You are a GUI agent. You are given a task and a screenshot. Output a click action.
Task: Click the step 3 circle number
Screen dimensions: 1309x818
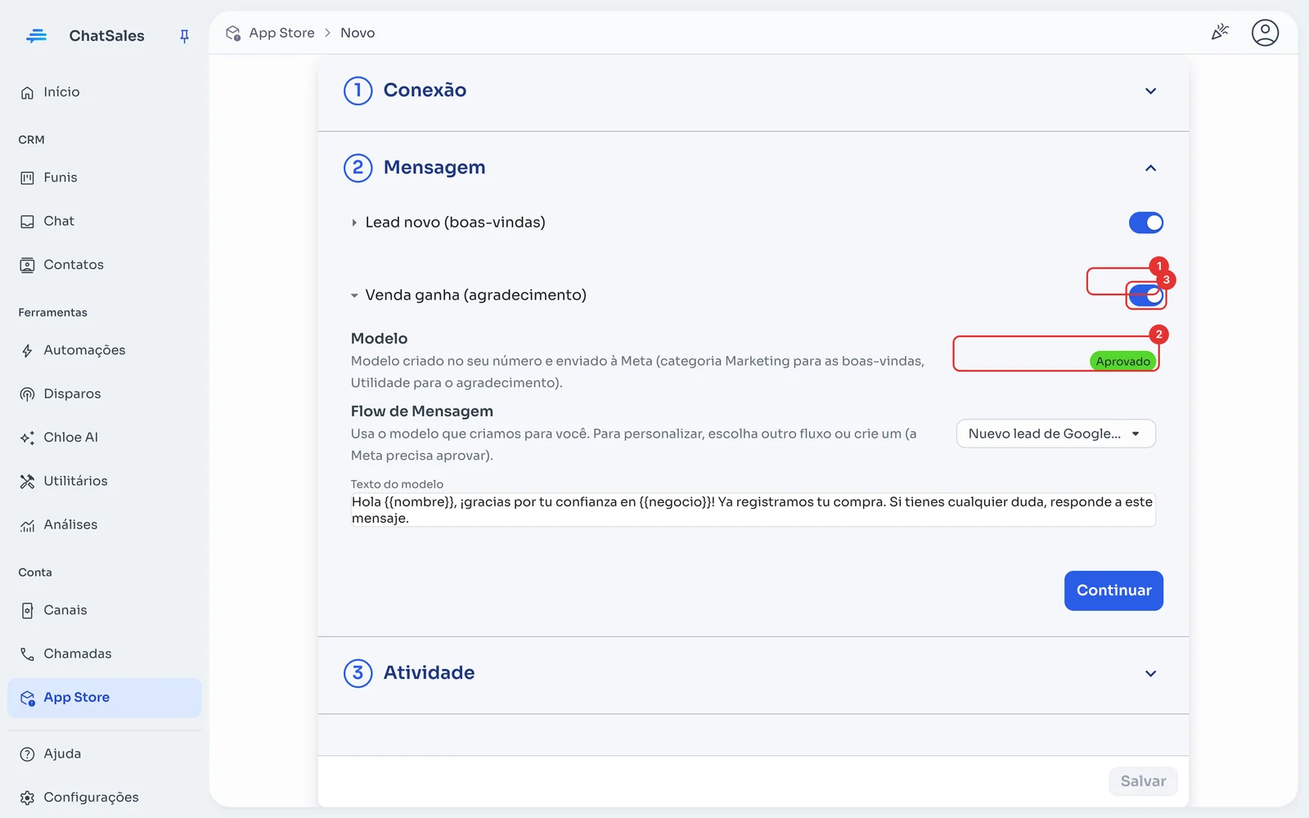pyautogui.click(x=358, y=673)
